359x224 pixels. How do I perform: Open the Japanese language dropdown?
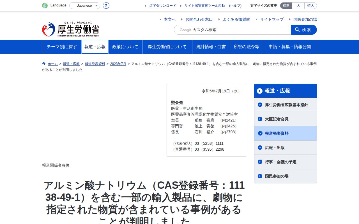[x=85, y=6]
